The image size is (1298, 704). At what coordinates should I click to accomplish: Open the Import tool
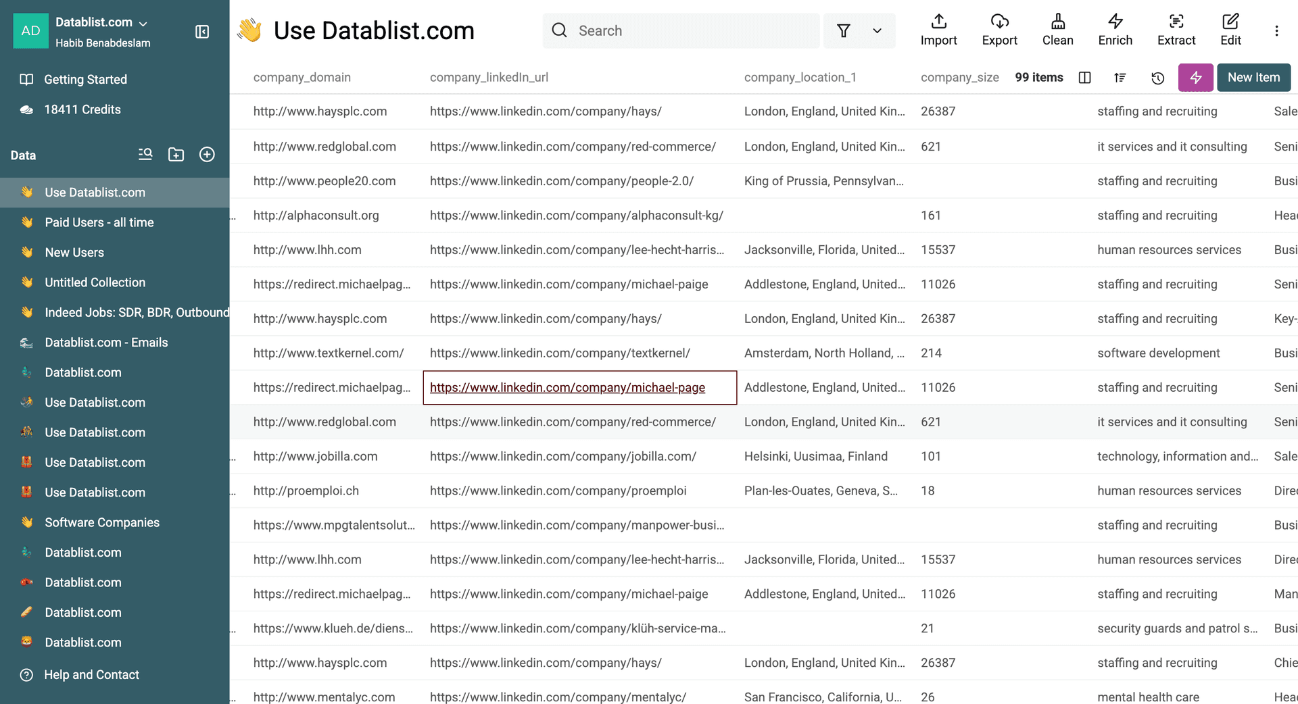pos(938,30)
